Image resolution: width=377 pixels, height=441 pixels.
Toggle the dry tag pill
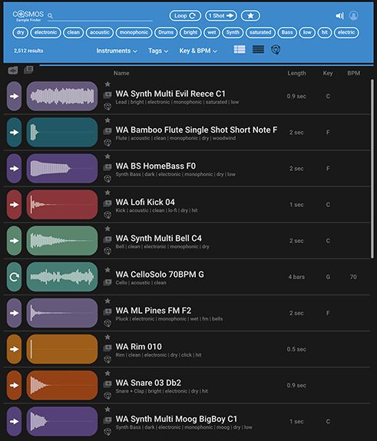coord(20,32)
